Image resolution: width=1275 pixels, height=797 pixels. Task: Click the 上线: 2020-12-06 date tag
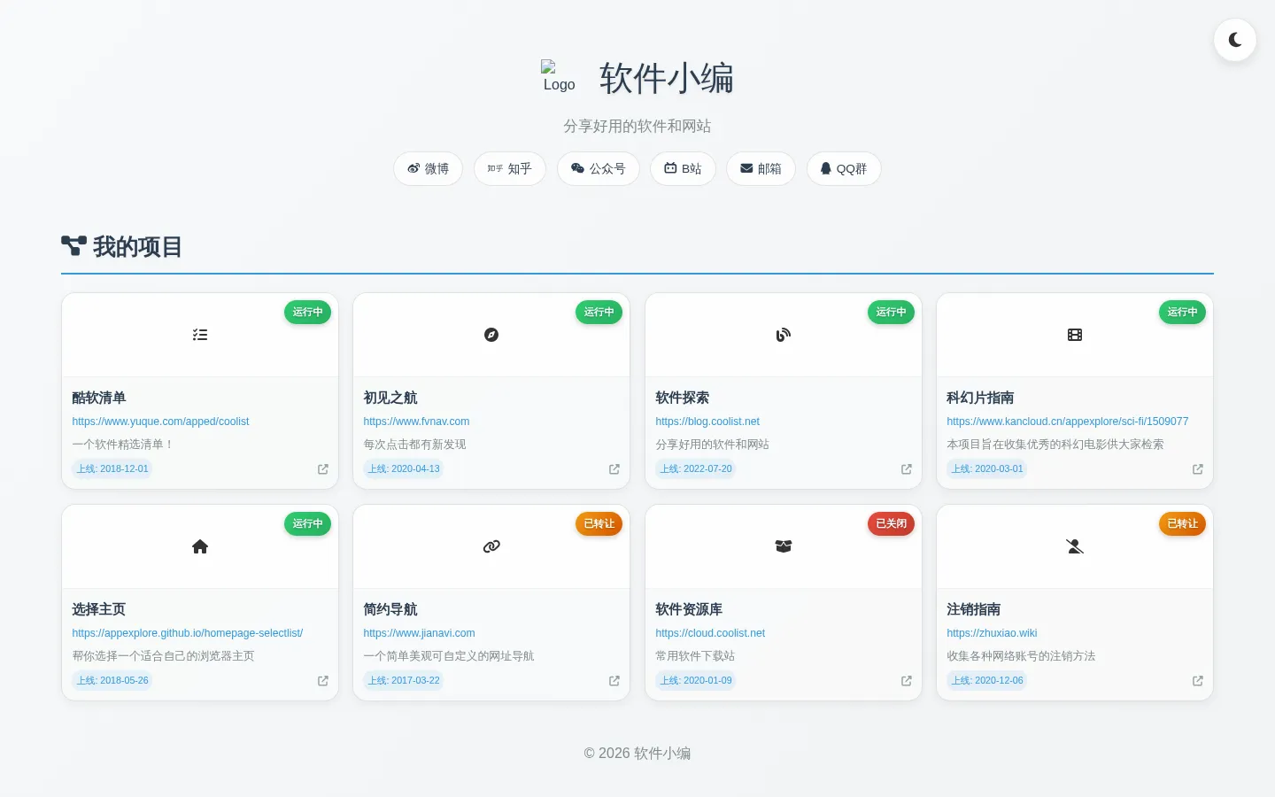click(987, 680)
